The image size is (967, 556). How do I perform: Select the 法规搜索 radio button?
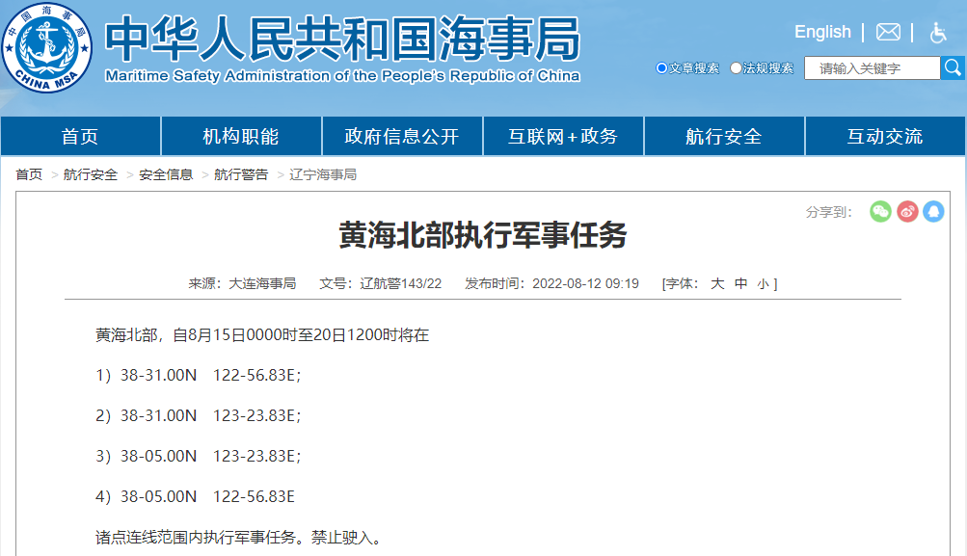click(736, 68)
